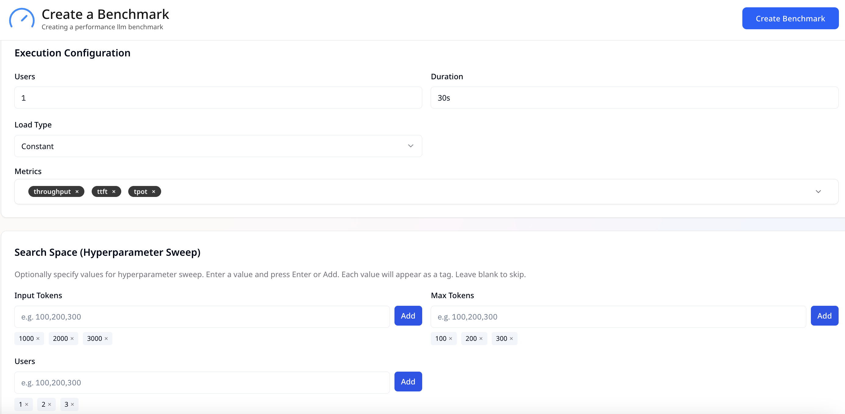845x414 pixels.
Task: Click Add for the Users sweep field
Action: coord(408,382)
